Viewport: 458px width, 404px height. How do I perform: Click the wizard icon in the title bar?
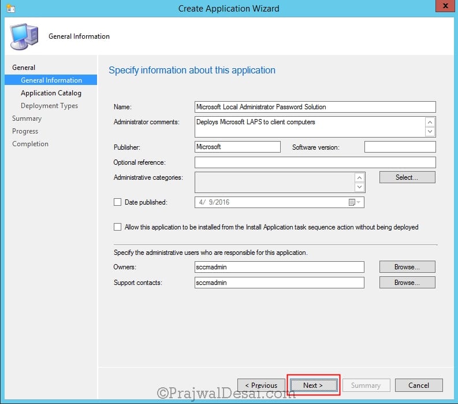pos(11,8)
